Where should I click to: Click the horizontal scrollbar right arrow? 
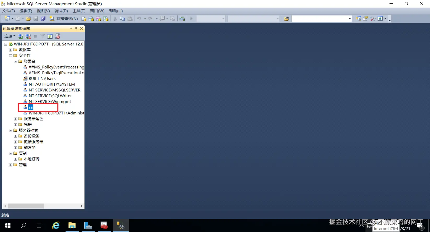(x=81, y=206)
